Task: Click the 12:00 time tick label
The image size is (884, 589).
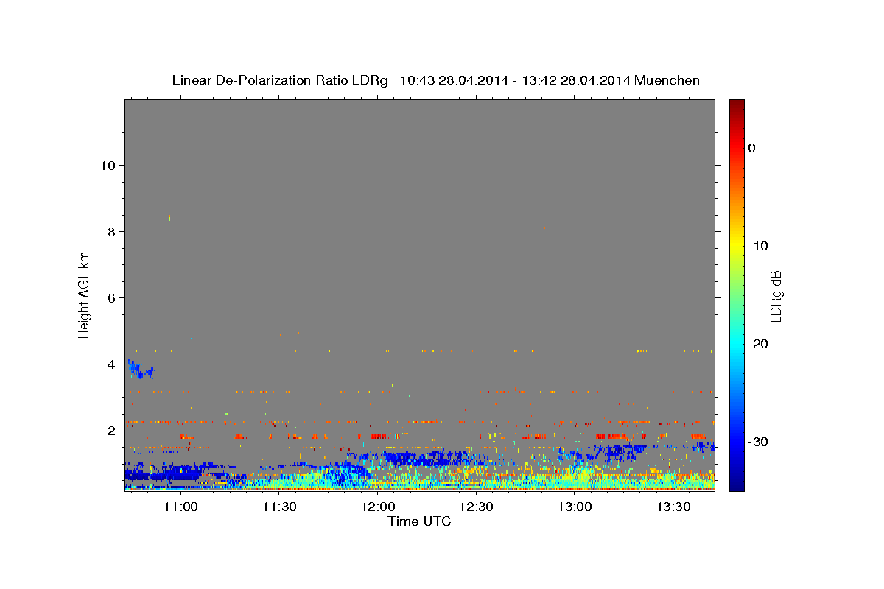Action: pos(378,507)
